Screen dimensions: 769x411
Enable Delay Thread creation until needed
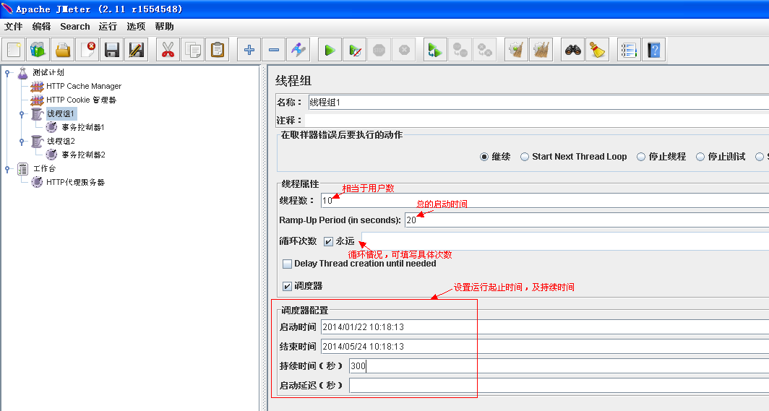pos(288,264)
